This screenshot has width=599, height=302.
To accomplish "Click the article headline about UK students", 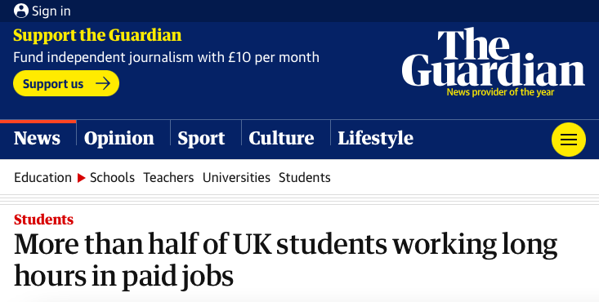I will coord(285,260).
